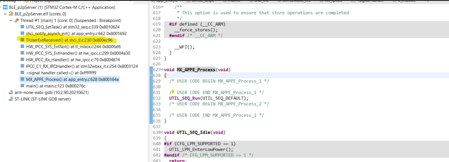The height and width of the screenshot is (162, 449).
Task: Collapse the UTIL_SEQ_Idle fold at line 638
Action: (x=162, y=132)
